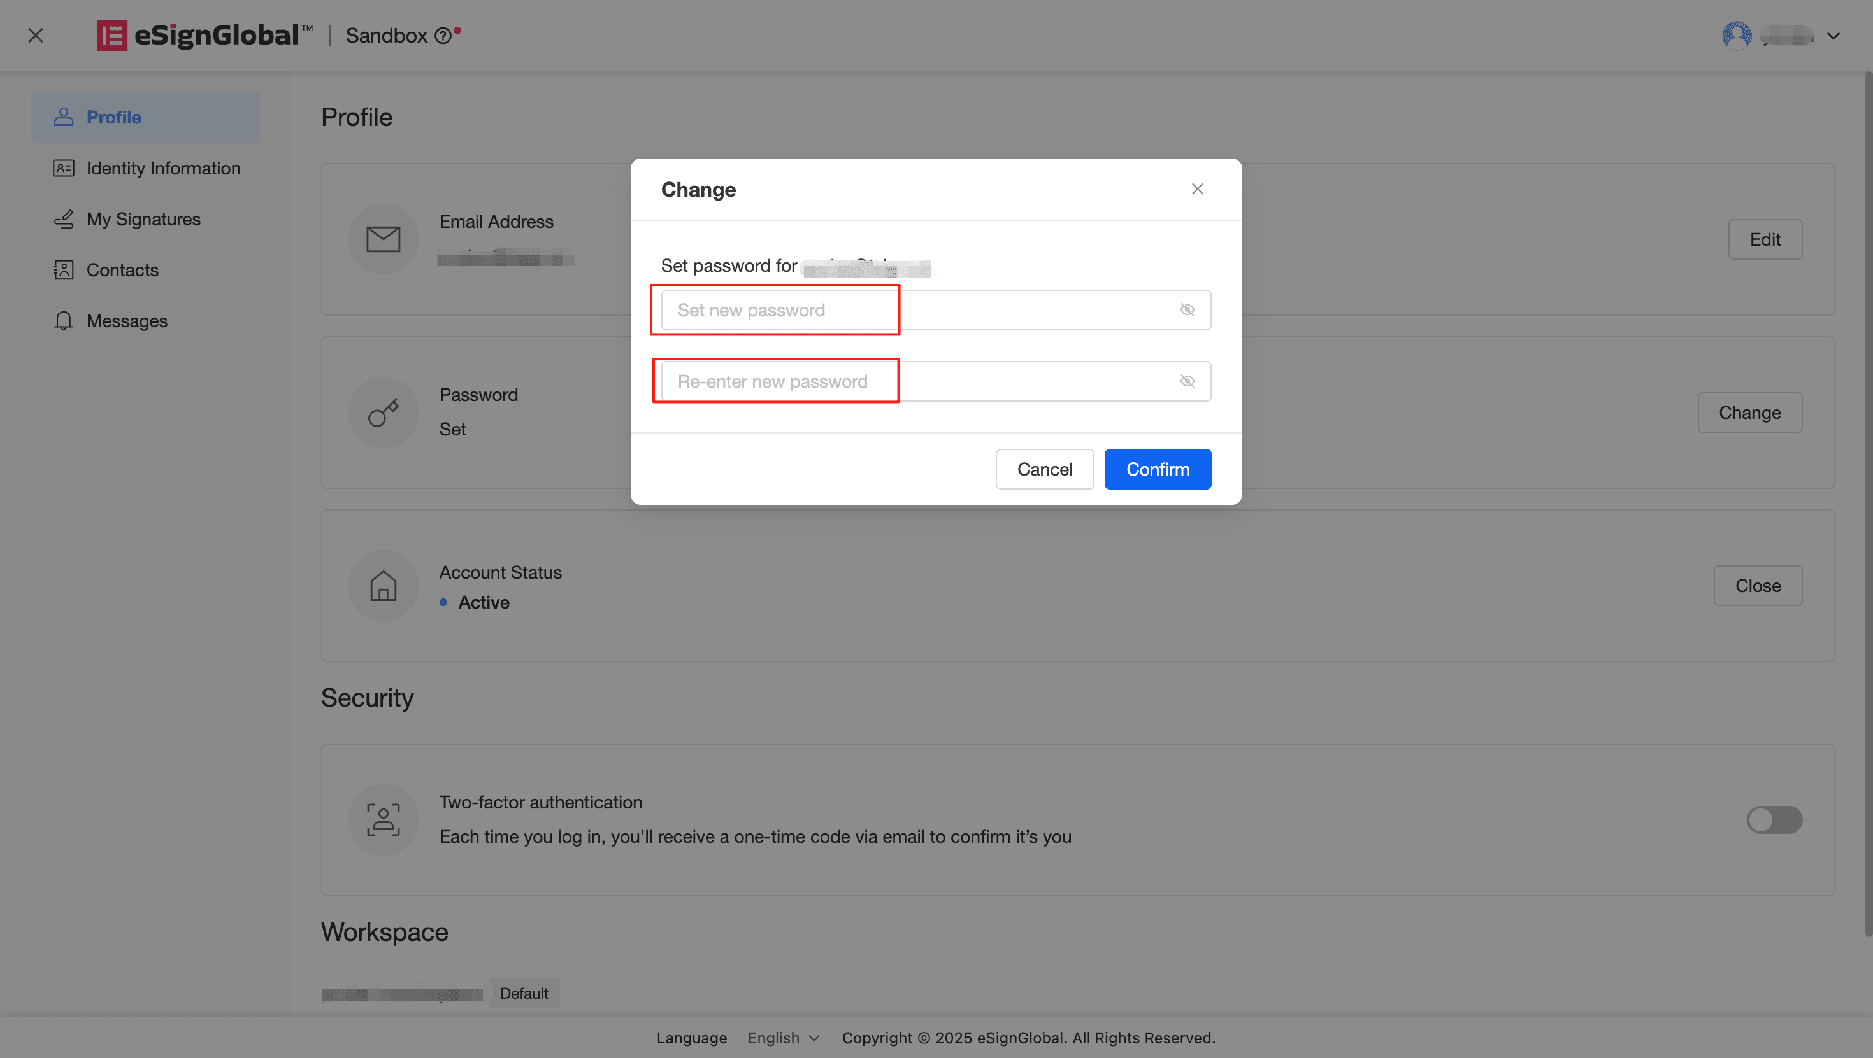
Task: Open the Contacts sidebar item
Action: click(x=122, y=269)
